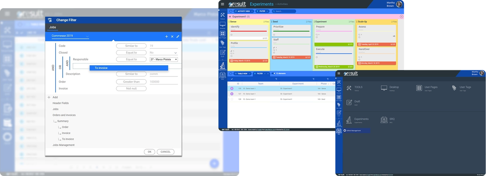
Task: Click Prioritize card green progress bar
Action: click(291, 31)
